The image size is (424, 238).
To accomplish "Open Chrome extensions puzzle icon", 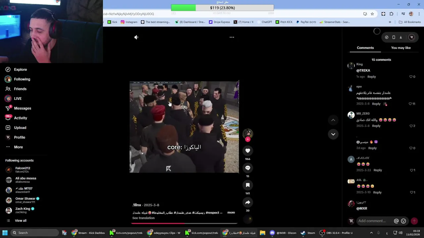I will click(x=392, y=14).
